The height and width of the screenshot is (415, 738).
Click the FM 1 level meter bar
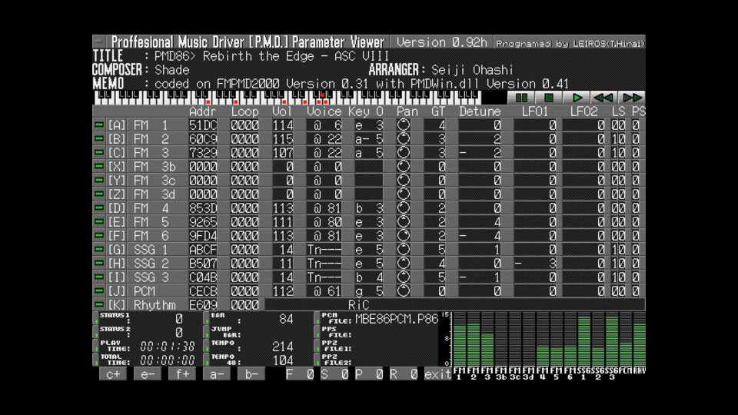pos(460,338)
